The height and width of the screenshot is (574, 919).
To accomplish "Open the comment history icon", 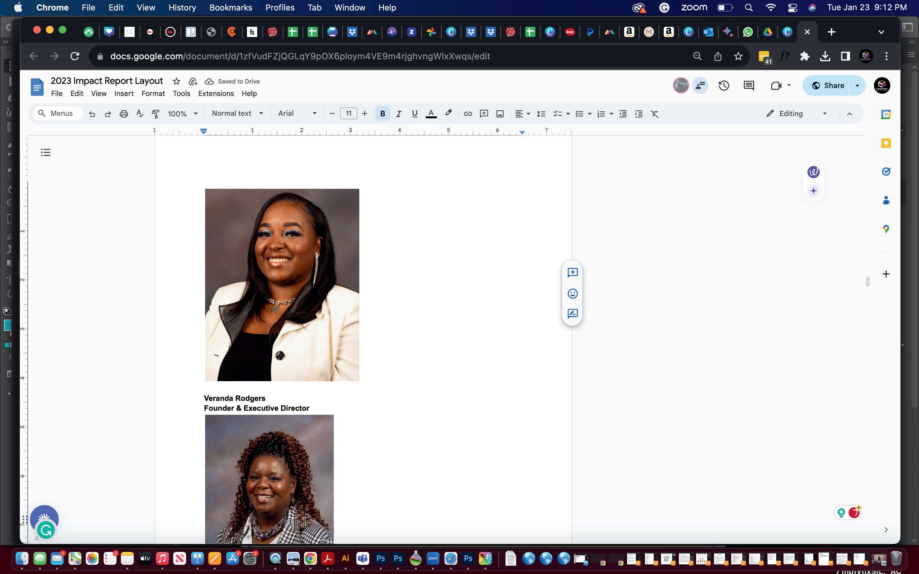I will [x=749, y=85].
